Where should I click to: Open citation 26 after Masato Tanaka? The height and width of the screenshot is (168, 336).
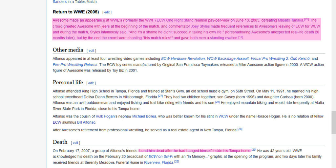click(306, 19)
